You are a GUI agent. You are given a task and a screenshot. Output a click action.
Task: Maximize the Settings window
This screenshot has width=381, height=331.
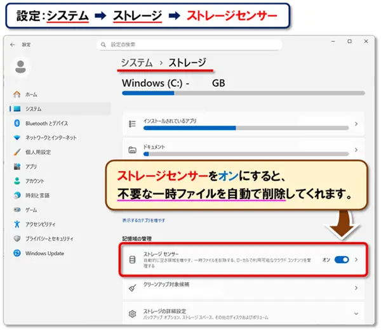[349, 41]
